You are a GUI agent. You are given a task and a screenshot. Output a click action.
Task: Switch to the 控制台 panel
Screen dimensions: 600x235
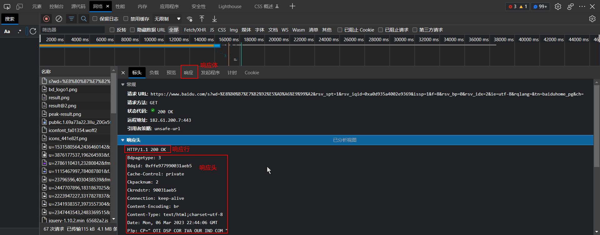[56, 7]
